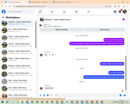Open Zoe 2 Beds 1 Bath chat
The height and width of the screenshot is (104, 130).
17,89
